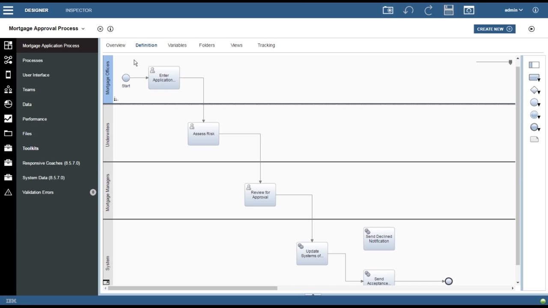Screen dimensions: 548x308
Task: Select the Send Acceptance activity
Action: click(x=379, y=278)
